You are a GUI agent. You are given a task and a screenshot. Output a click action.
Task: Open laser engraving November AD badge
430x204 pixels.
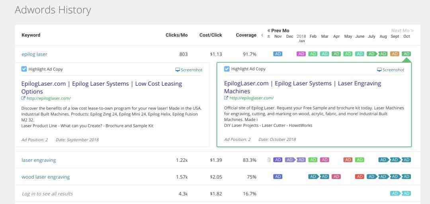[x=278, y=160]
